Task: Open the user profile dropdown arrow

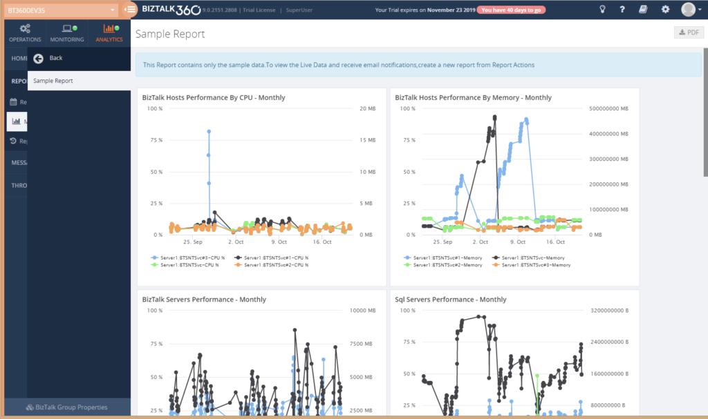Action: pos(700,9)
